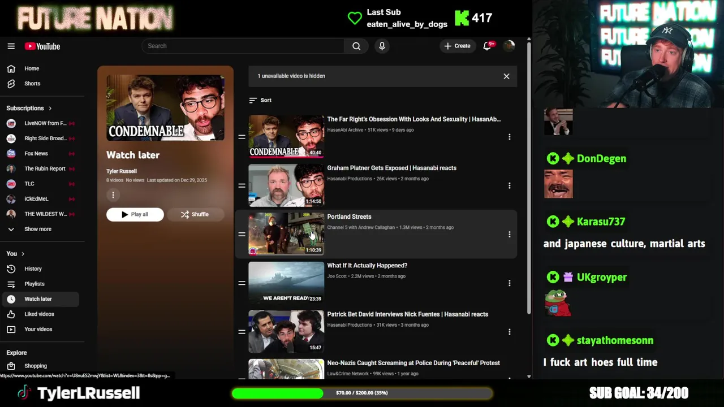Expand the You section
Image resolution: width=724 pixels, height=407 pixels.
click(x=15, y=253)
